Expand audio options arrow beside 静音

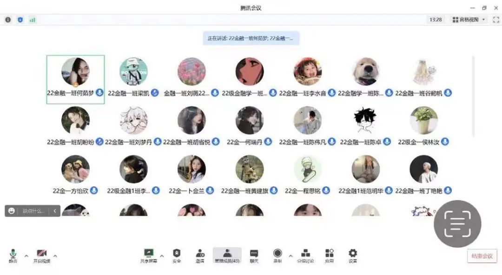click(x=26, y=256)
